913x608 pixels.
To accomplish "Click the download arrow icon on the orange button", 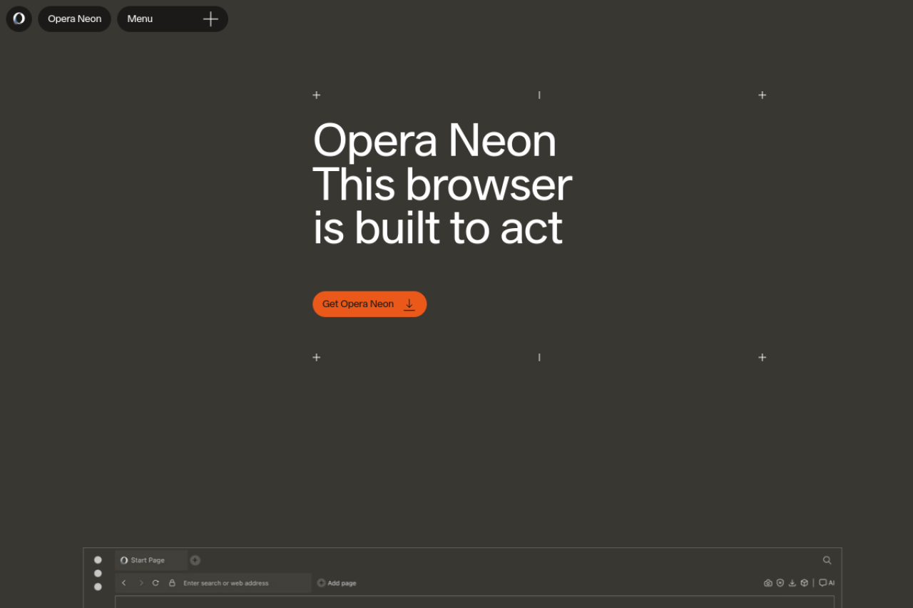I will (409, 304).
